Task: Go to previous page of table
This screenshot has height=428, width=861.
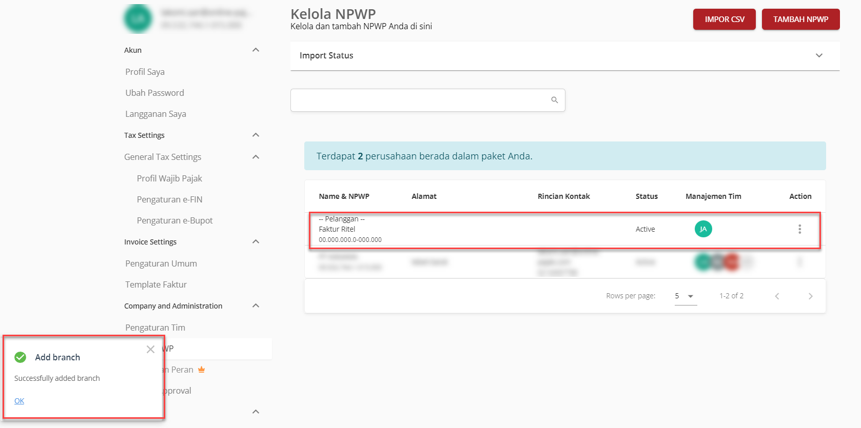Action: (777, 296)
